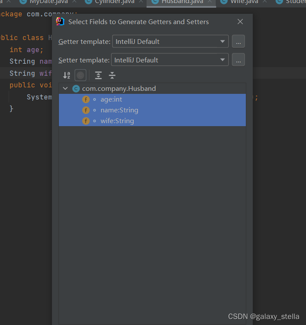Close the Getters and Setters dialog
The width and height of the screenshot is (306, 325).
click(x=240, y=22)
